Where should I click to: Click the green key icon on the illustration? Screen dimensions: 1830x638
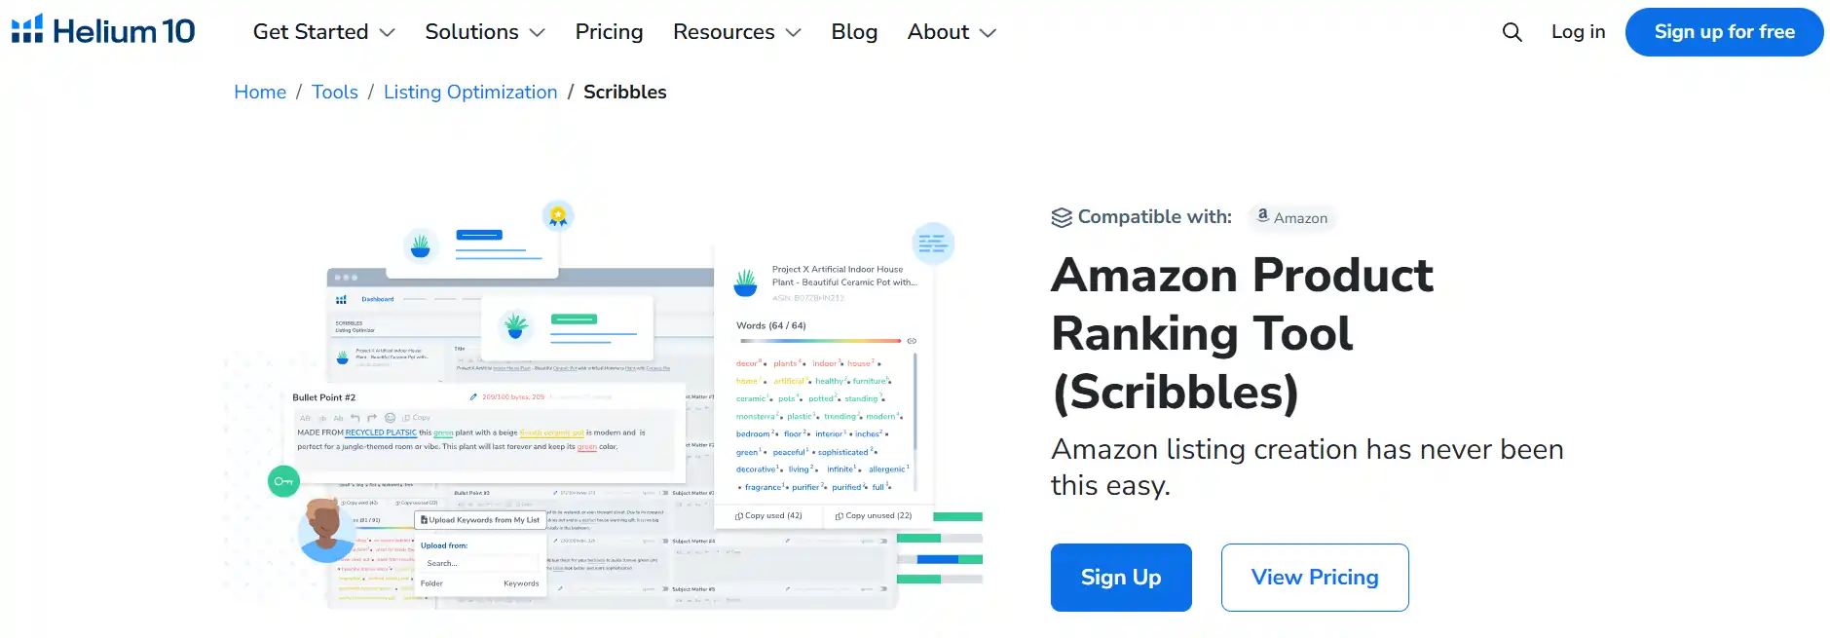pos(283,479)
